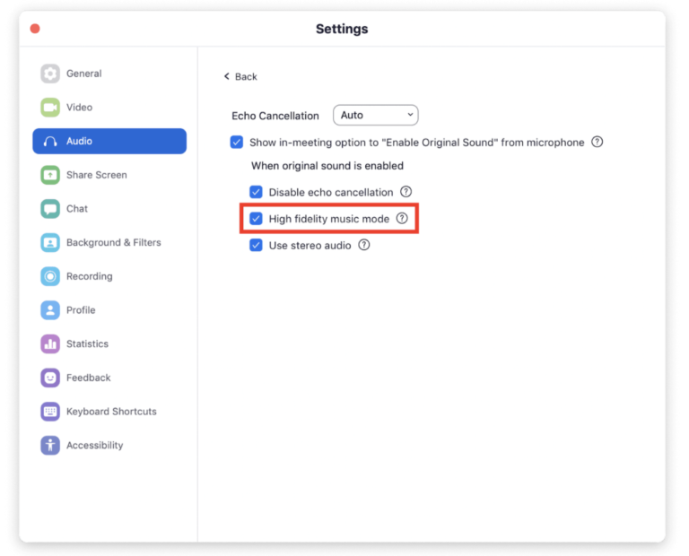689x556 pixels.
Task: Toggle Use stereo audio checkbox
Action: (x=256, y=245)
